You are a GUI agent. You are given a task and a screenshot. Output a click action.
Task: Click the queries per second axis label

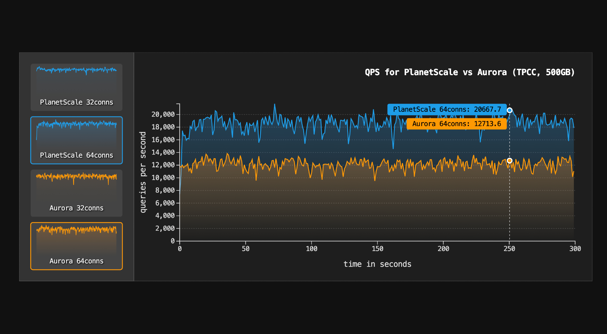(143, 172)
